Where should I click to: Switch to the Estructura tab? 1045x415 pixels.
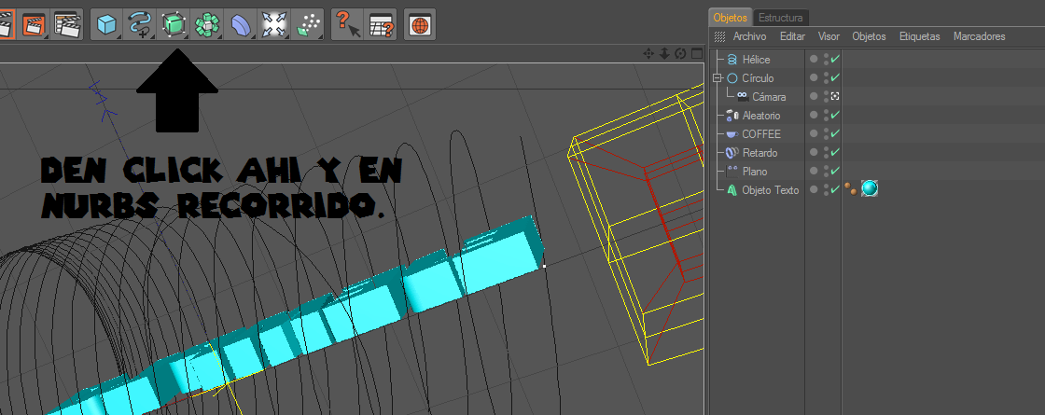782,17
